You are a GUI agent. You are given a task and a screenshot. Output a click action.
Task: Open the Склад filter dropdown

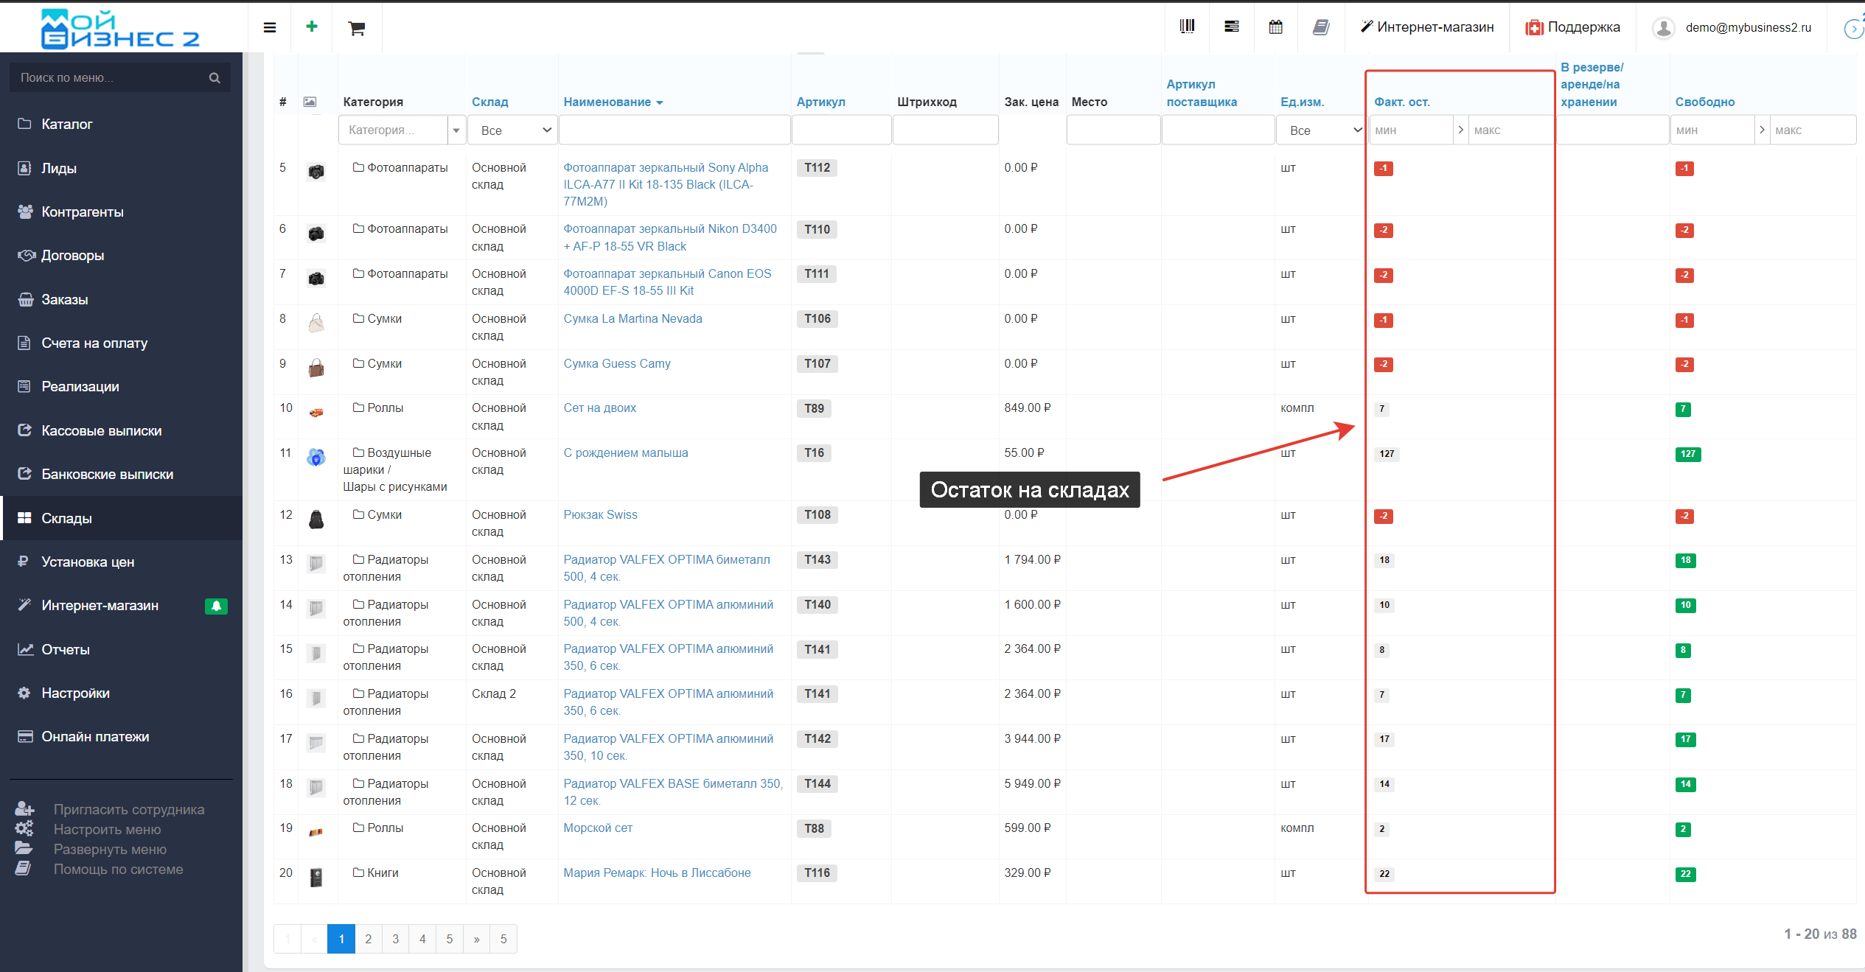coord(513,130)
